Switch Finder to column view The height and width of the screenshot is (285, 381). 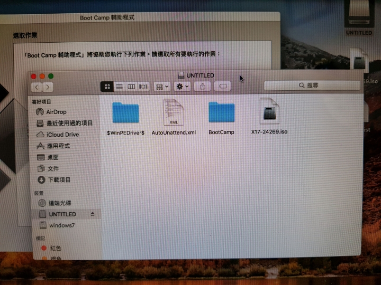click(x=131, y=87)
